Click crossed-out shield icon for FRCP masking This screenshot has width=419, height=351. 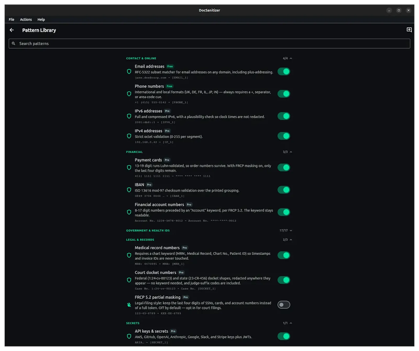[129, 305]
